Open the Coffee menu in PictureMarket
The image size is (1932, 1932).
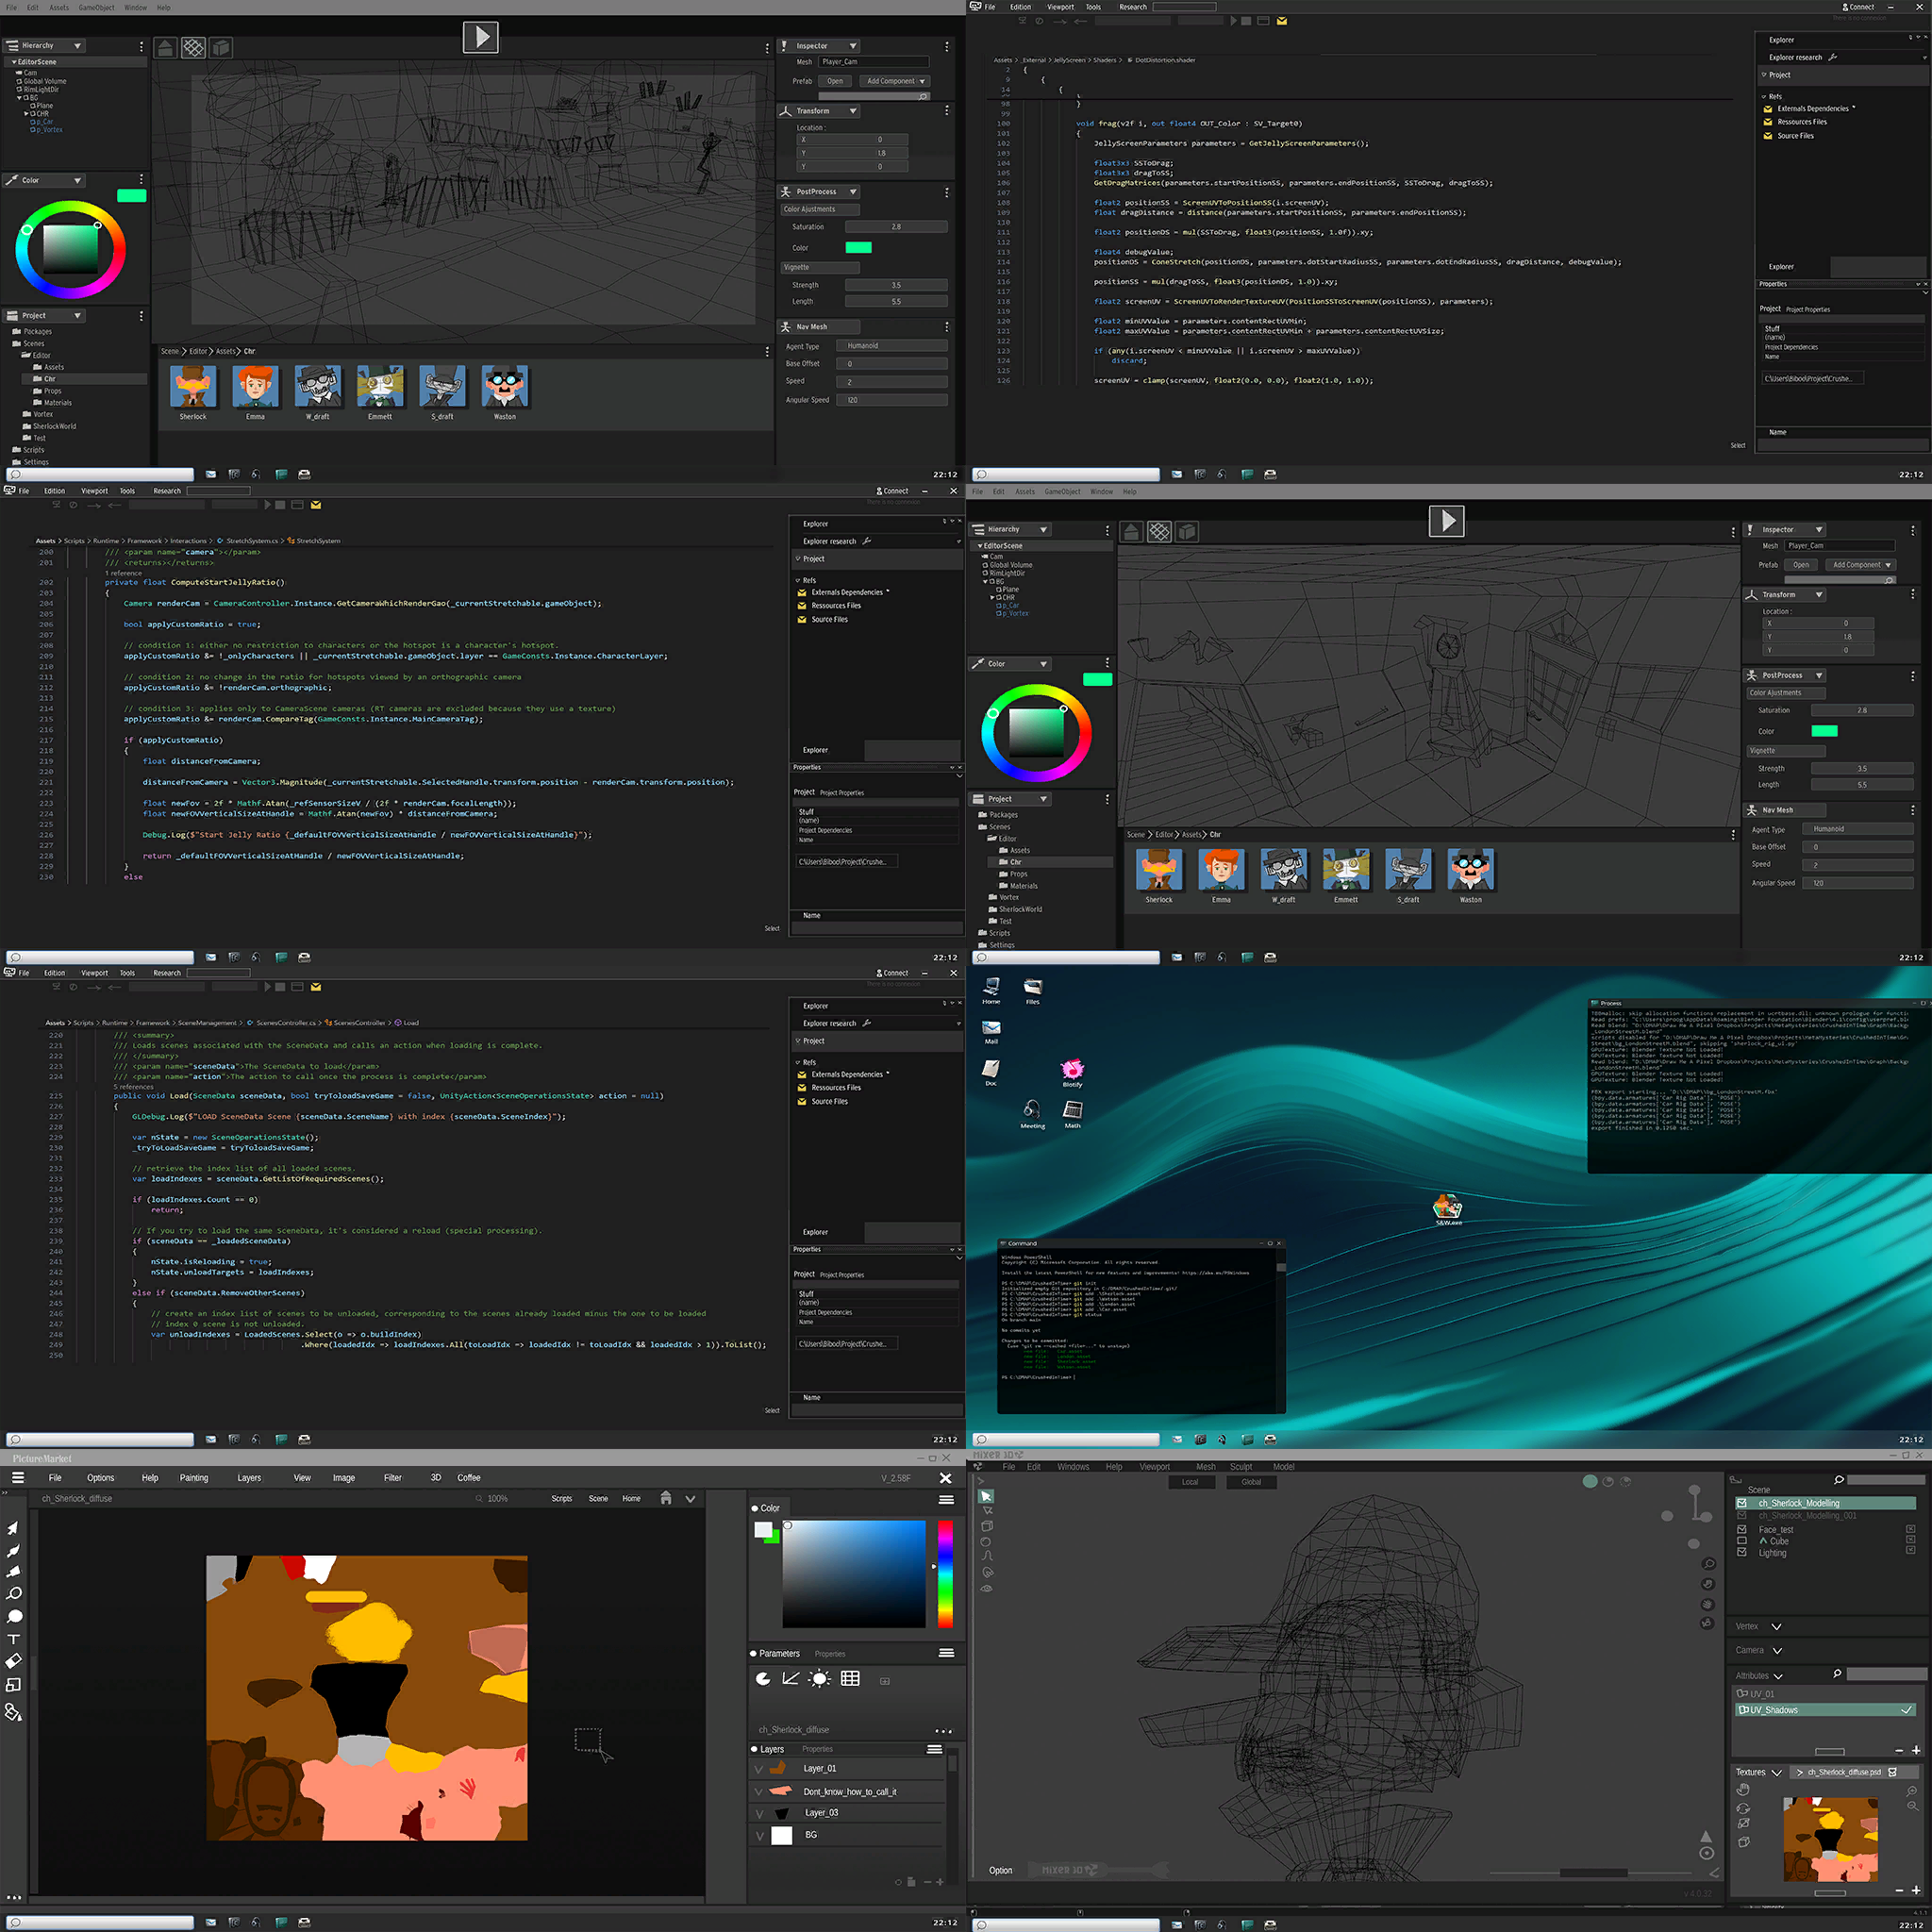click(x=469, y=1478)
